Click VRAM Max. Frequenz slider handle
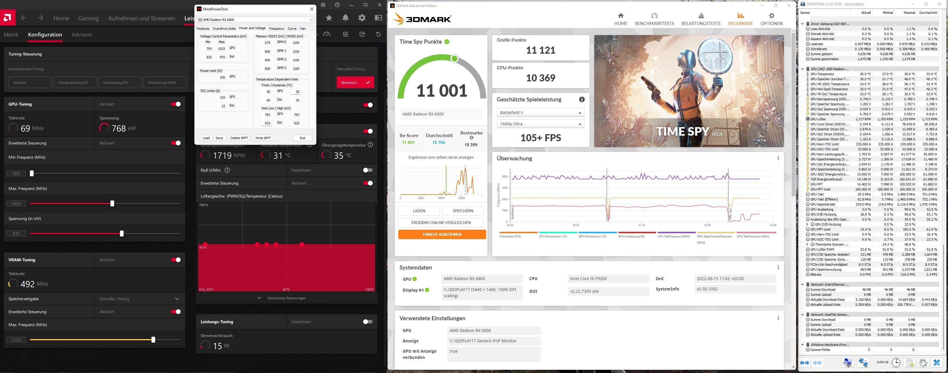This screenshot has width=948, height=373. click(153, 340)
